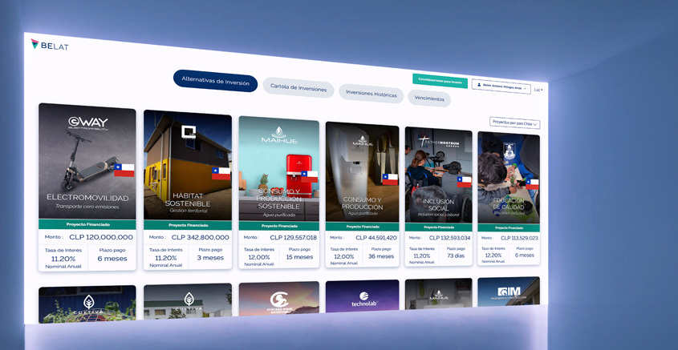
Task: Open the technolab purple card
Action: pos(363,296)
